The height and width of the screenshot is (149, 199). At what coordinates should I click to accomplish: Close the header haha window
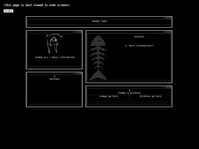pos(171,18)
